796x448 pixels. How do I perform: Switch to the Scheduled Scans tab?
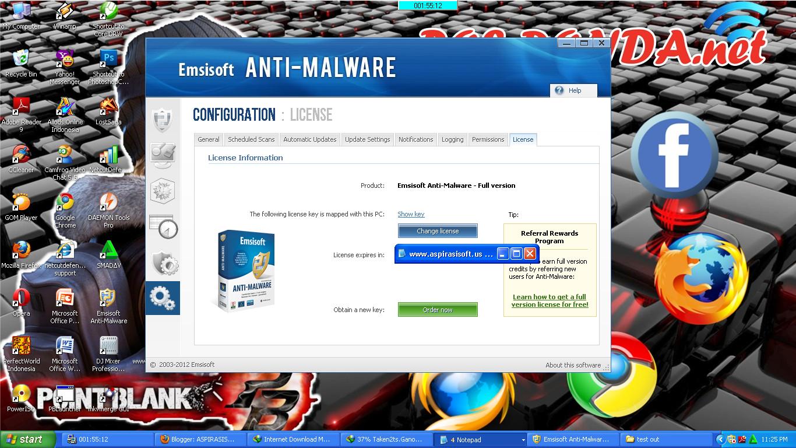pyautogui.click(x=251, y=139)
